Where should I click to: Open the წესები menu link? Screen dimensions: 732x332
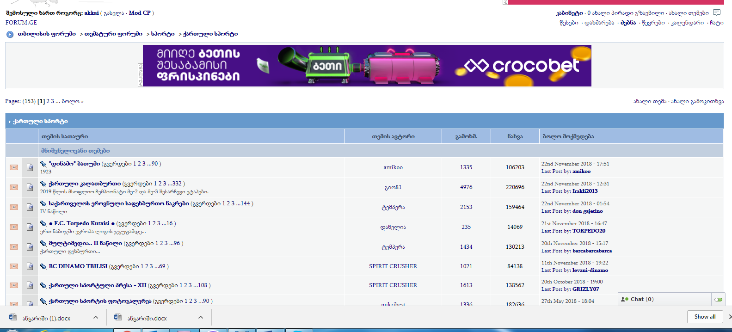[x=569, y=23]
